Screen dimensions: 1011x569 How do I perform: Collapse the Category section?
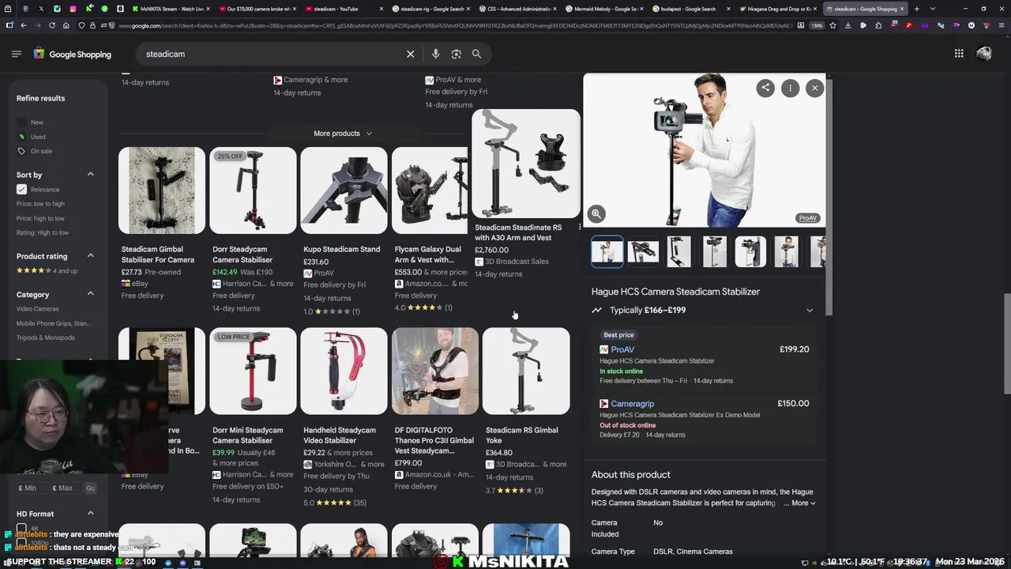90,294
